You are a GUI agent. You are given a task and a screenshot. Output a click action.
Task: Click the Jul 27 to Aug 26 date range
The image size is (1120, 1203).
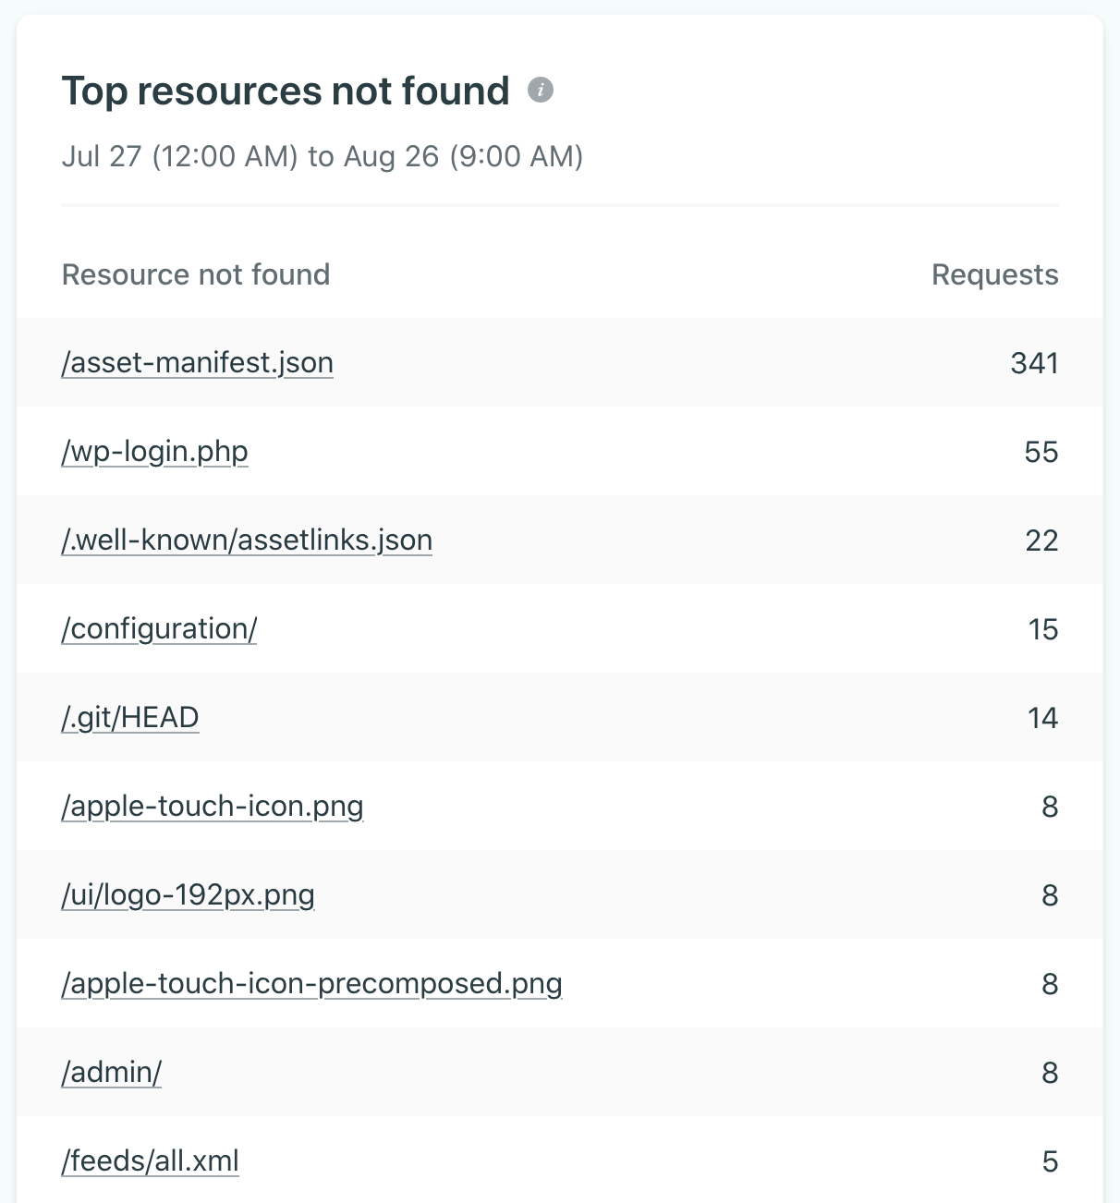point(323,156)
